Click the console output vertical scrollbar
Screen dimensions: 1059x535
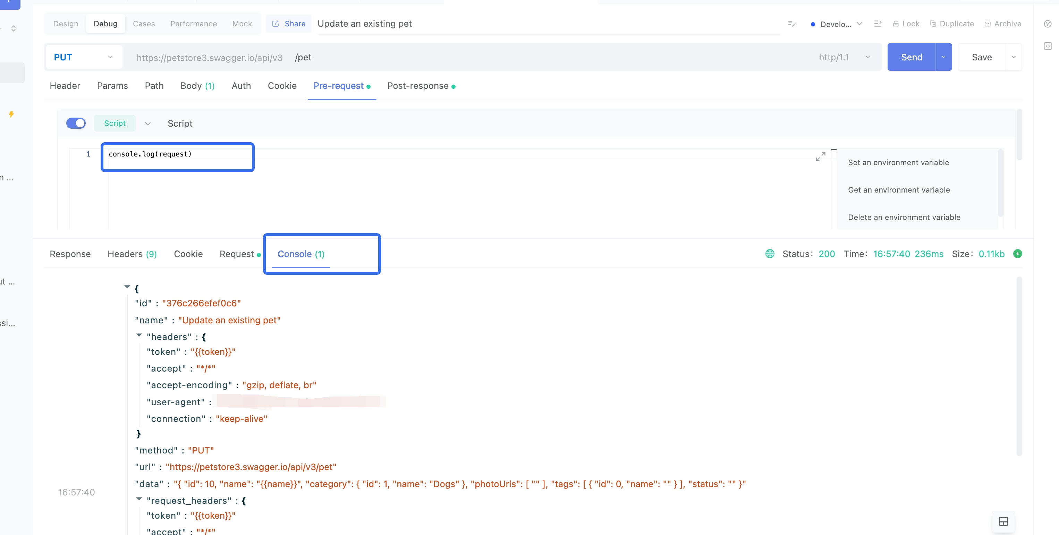1019,366
